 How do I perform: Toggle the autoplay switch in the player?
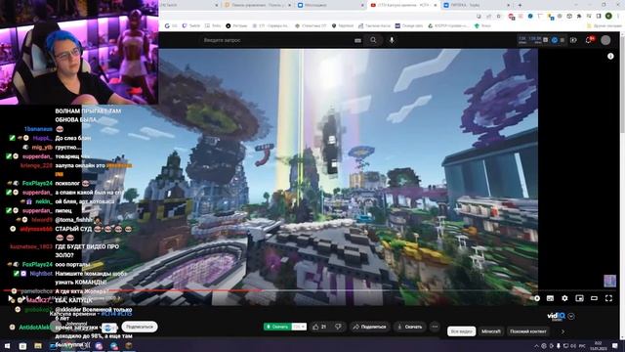pos(536,298)
